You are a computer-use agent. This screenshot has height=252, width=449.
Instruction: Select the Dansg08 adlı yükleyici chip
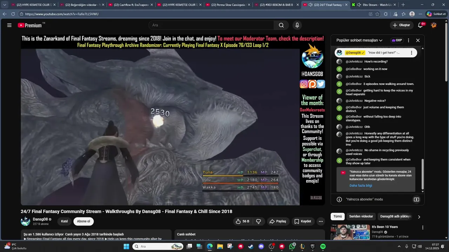pyautogui.click(x=396, y=216)
